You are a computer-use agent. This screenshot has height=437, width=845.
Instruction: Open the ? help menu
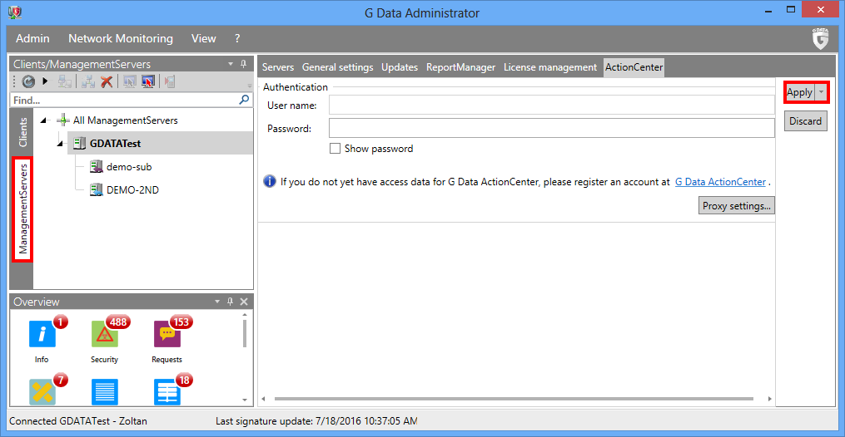pos(237,39)
